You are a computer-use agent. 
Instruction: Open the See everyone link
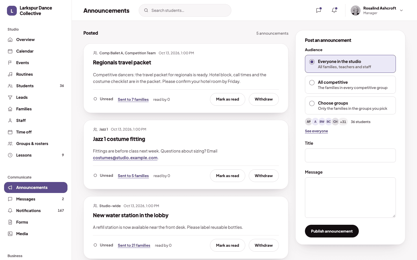click(x=317, y=131)
